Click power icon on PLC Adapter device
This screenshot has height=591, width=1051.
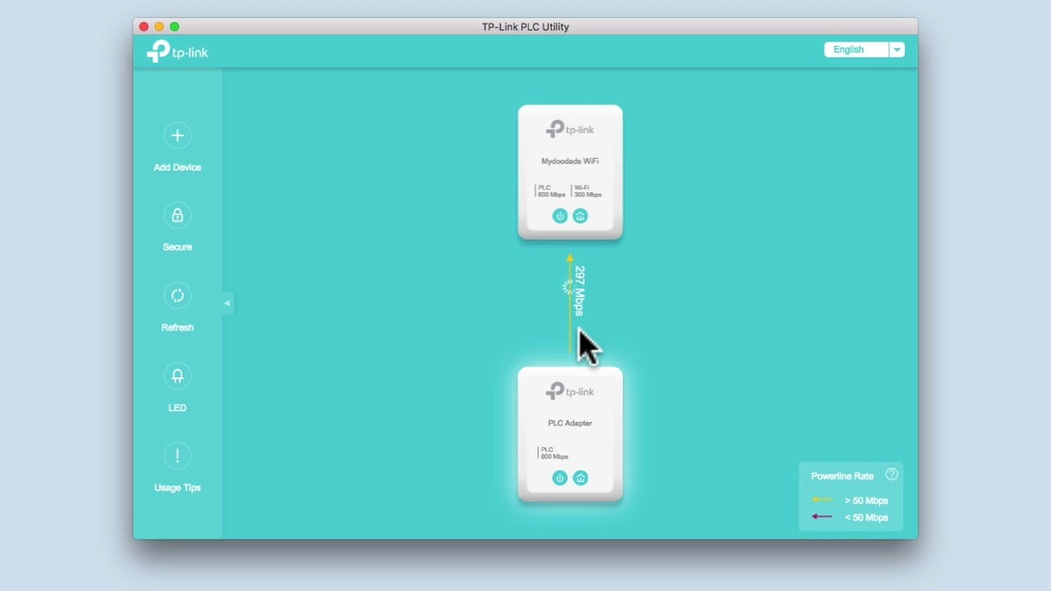click(x=560, y=478)
